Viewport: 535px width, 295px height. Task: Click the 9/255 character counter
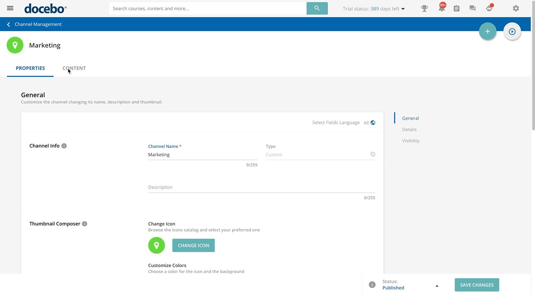[252, 165]
